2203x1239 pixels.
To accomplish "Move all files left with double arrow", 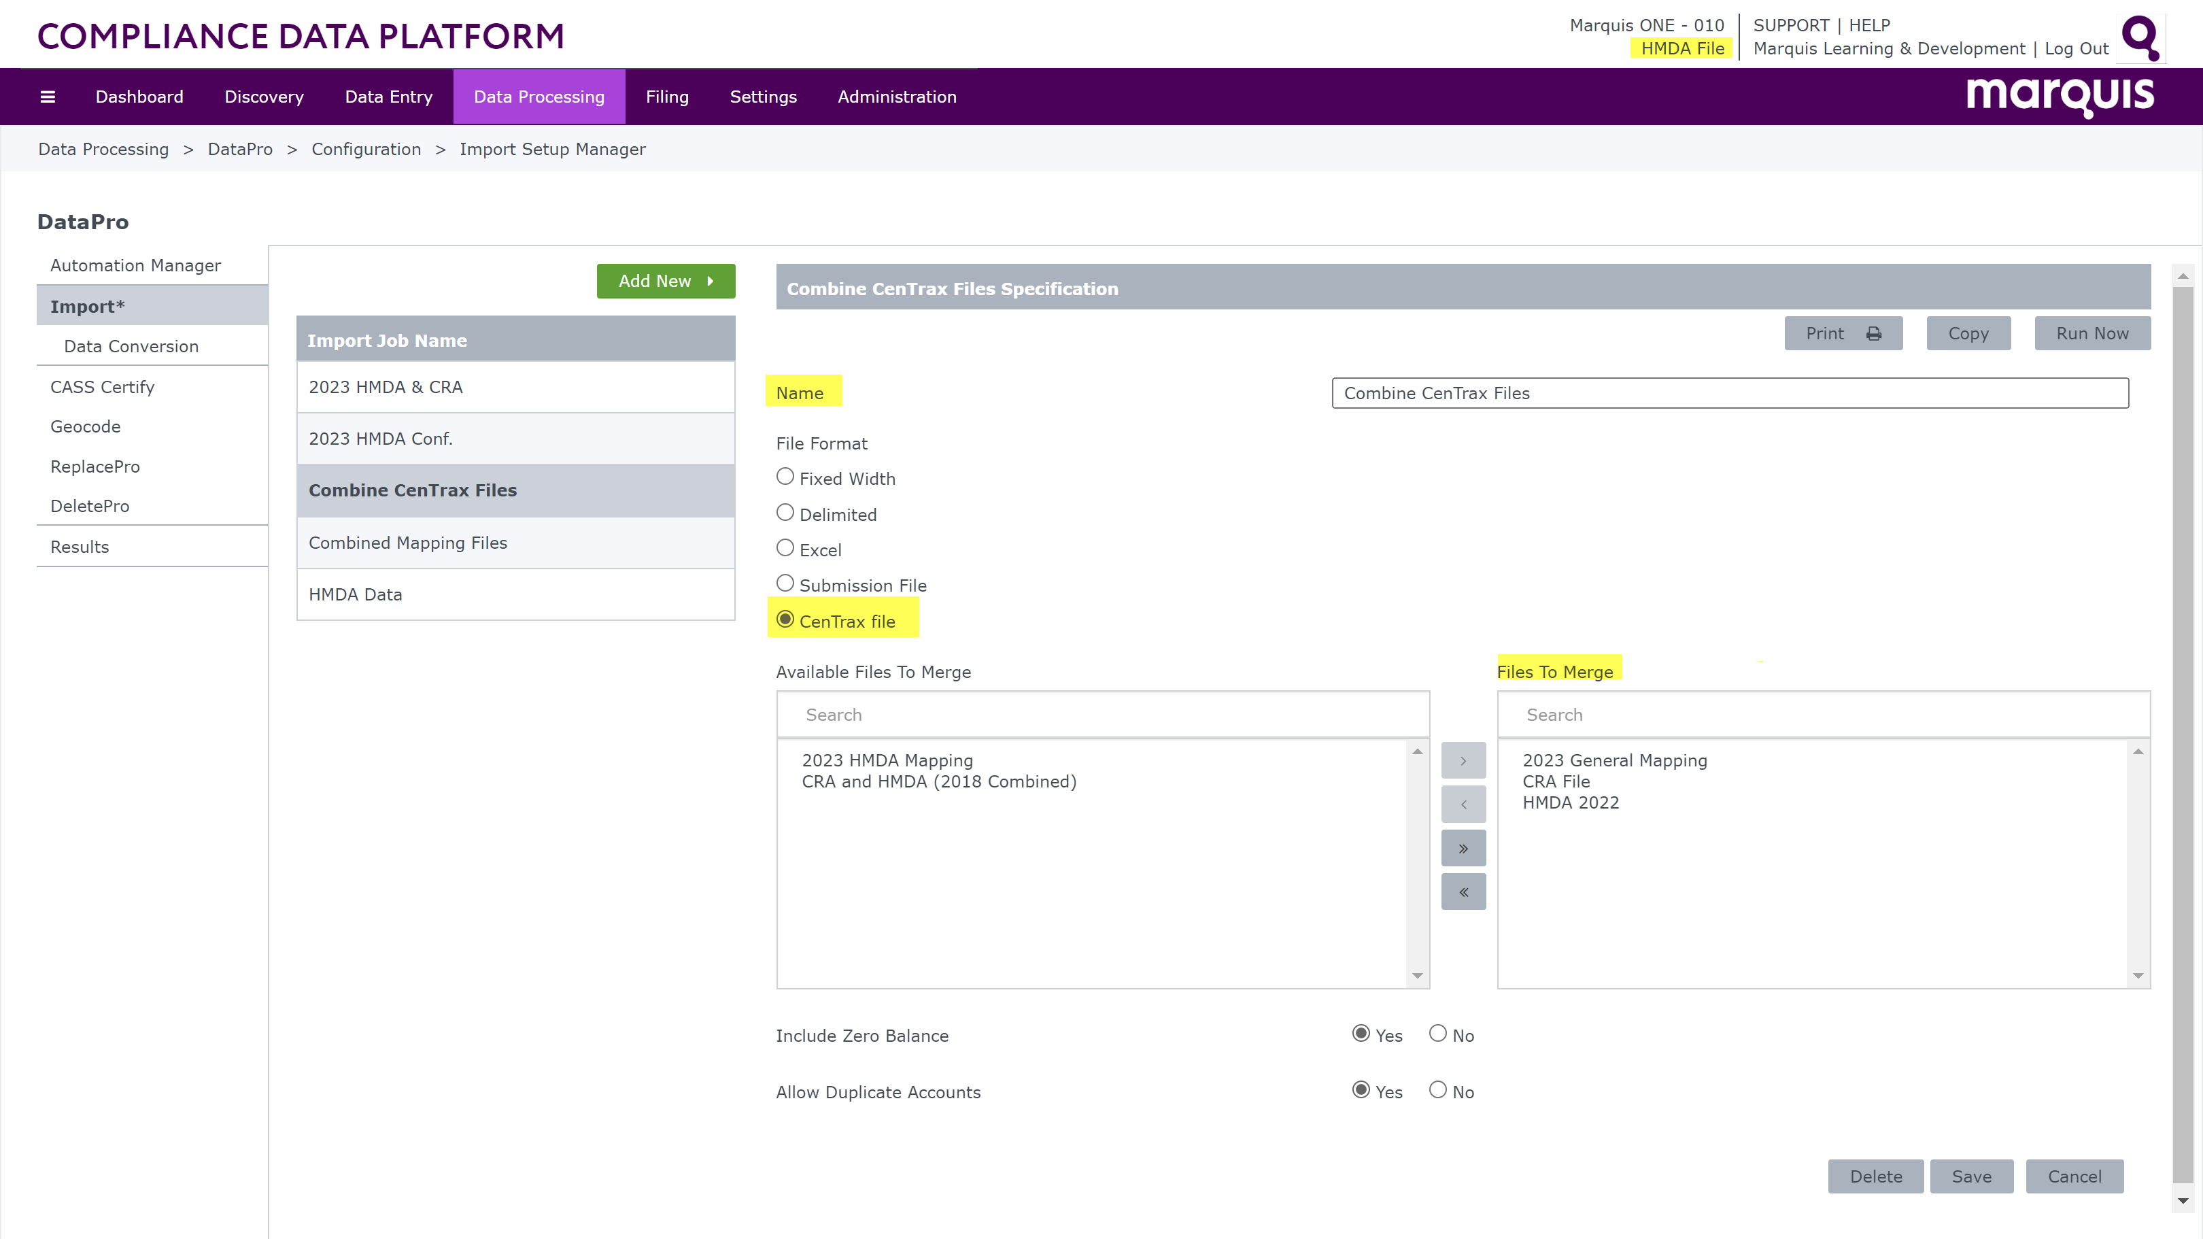I will tap(1463, 892).
